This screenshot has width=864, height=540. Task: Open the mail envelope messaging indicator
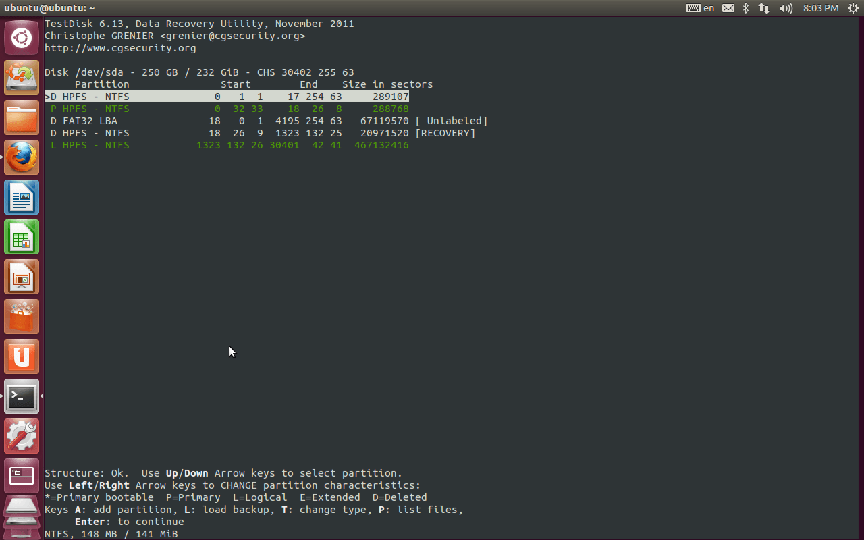728,8
